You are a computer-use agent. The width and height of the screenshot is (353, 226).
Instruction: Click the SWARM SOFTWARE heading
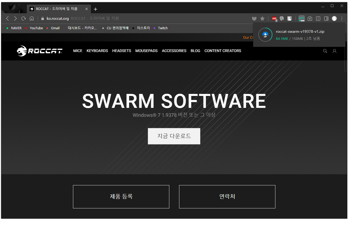pos(174,101)
